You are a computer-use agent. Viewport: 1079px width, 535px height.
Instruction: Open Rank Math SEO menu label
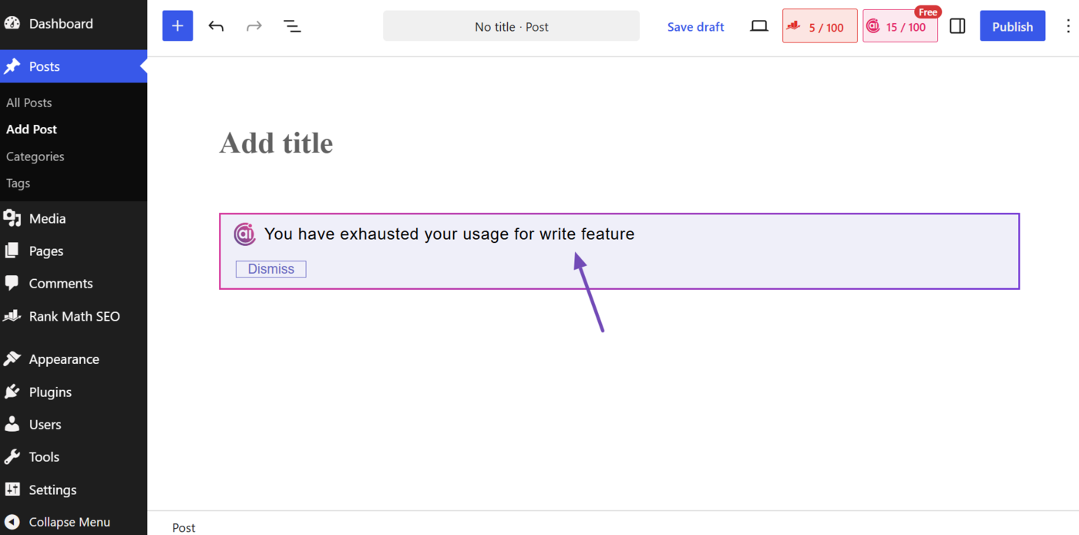74,316
